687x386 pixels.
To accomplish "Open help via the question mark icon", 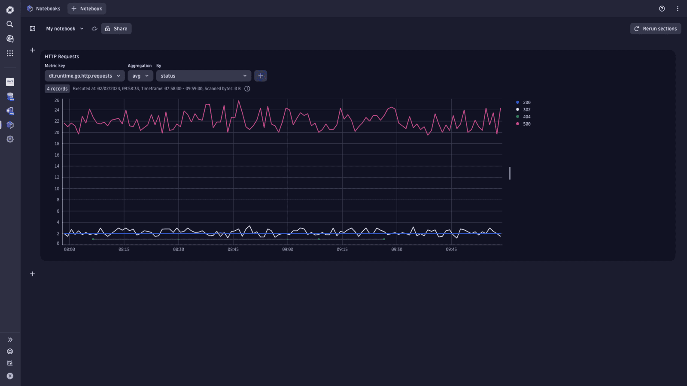I will click(x=662, y=9).
